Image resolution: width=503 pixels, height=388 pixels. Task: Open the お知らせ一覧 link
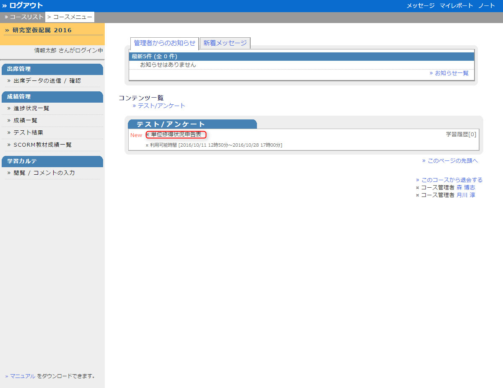click(x=451, y=73)
